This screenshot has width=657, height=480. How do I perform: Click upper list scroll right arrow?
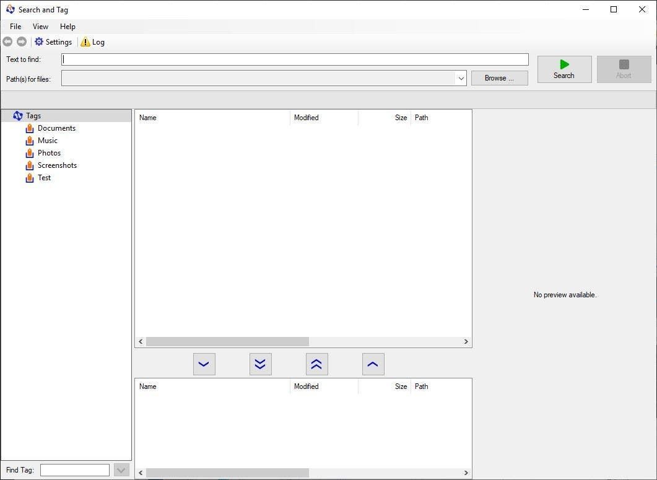click(x=466, y=342)
